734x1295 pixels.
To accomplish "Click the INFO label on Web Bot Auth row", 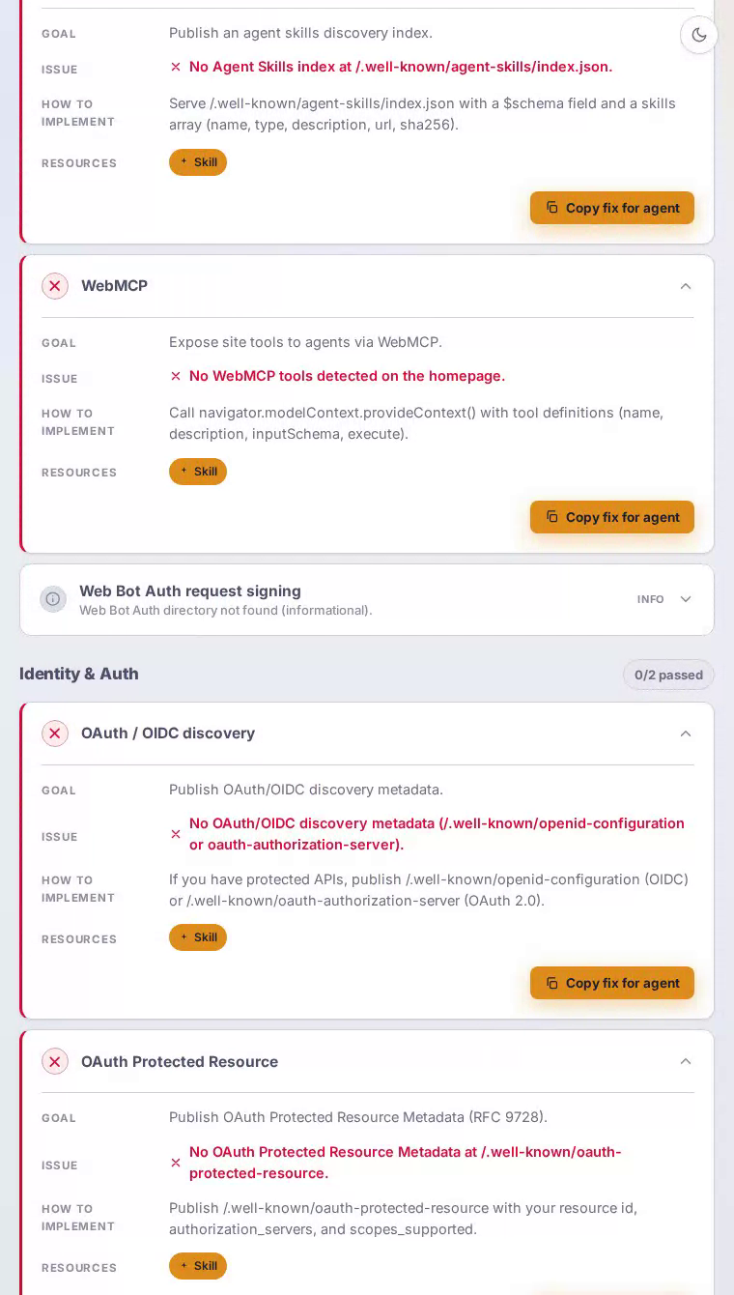I will tap(651, 599).
